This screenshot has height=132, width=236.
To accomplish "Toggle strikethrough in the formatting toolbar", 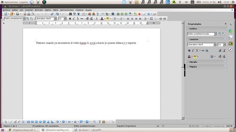I will coord(82,19).
